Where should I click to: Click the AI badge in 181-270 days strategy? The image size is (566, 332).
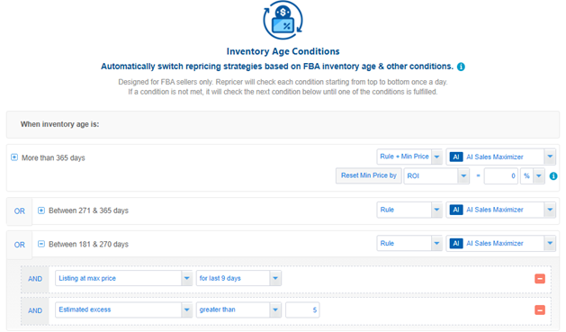456,243
